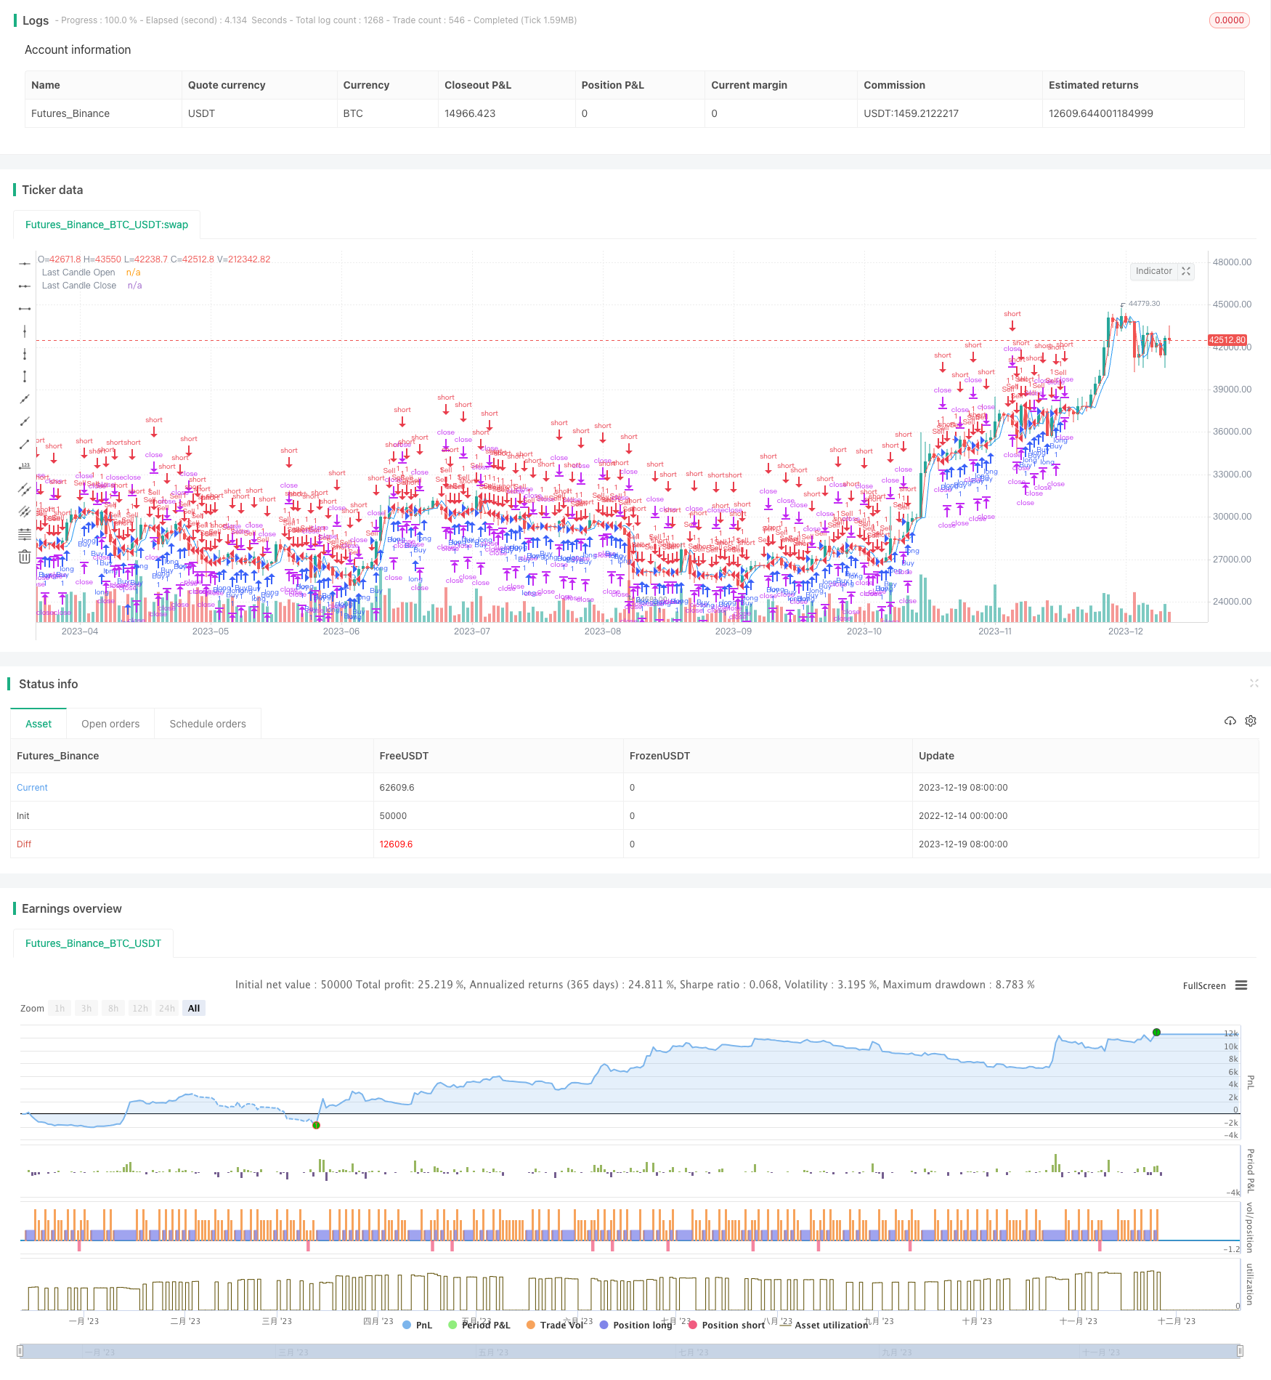
Task: Click the FullScreen button on earnings chart
Action: (1203, 986)
